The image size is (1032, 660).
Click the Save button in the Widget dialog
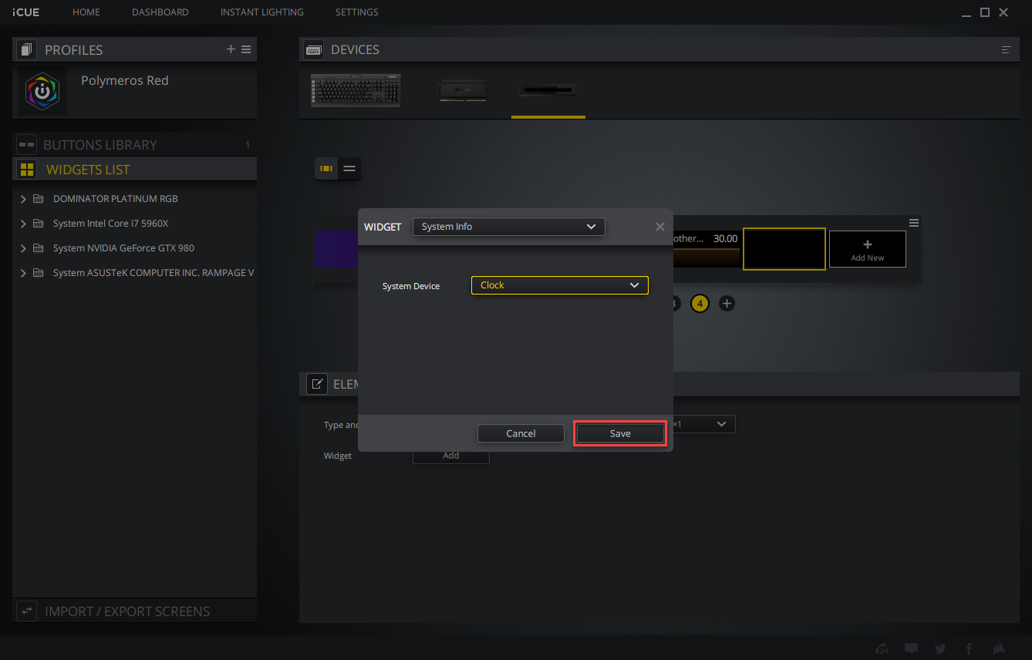[620, 433]
